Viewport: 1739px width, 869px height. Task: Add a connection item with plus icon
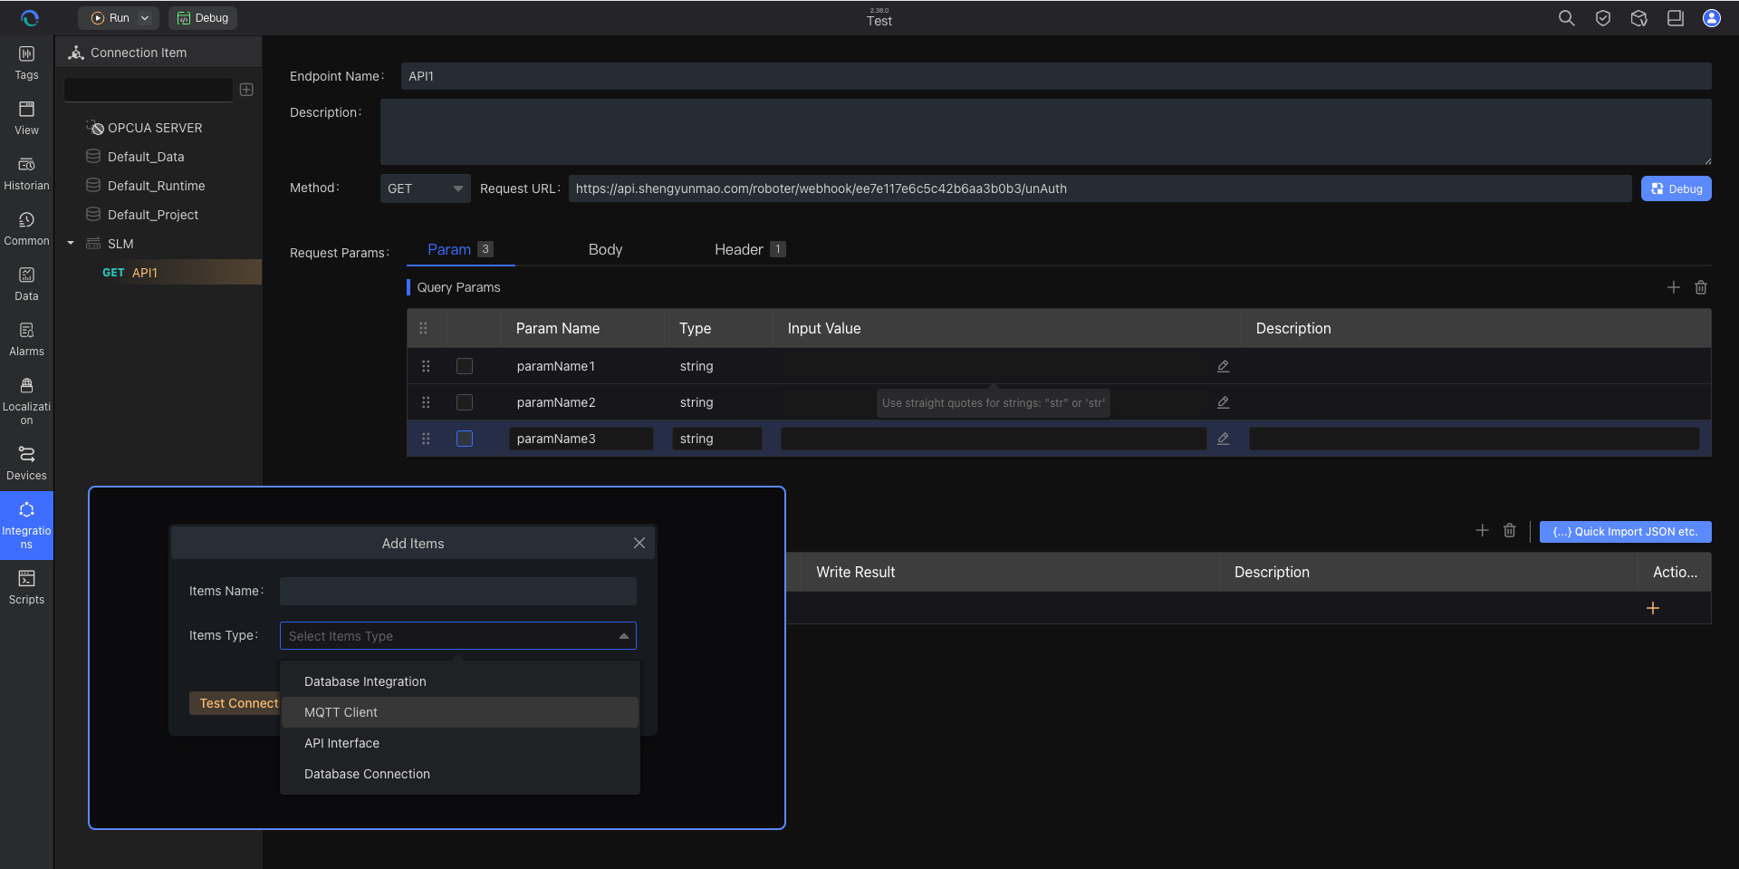tap(246, 90)
